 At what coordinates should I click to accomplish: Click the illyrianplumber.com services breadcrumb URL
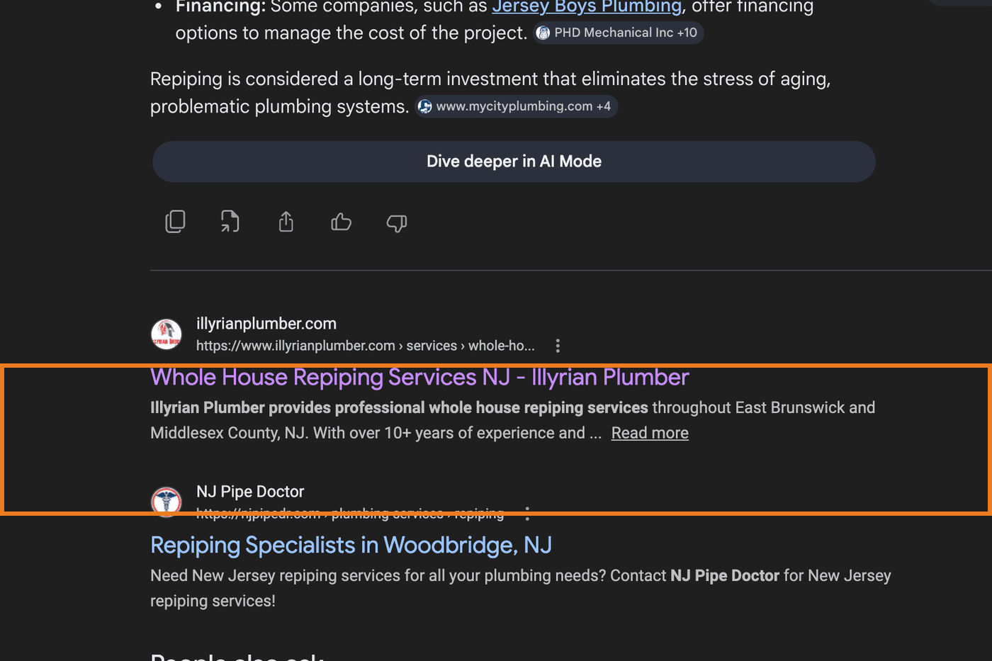pos(366,346)
